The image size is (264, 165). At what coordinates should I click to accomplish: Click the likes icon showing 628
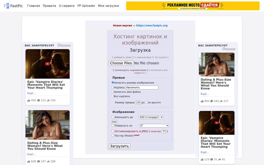click(29, 161)
